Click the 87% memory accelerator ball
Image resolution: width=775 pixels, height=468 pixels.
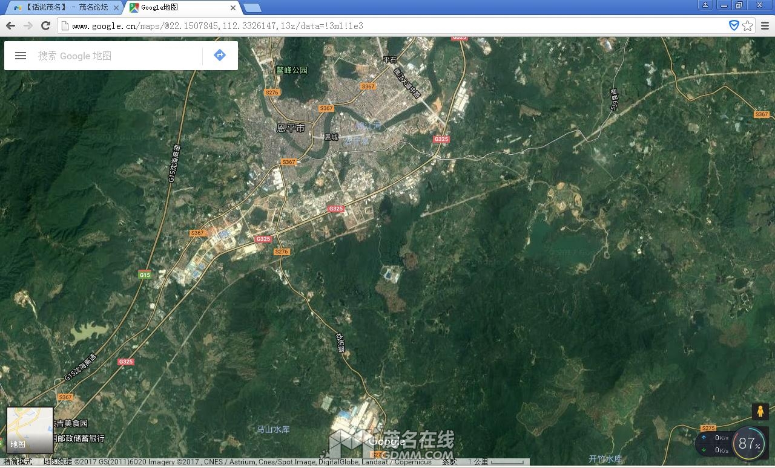pyautogui.click(x=749, y=444)
